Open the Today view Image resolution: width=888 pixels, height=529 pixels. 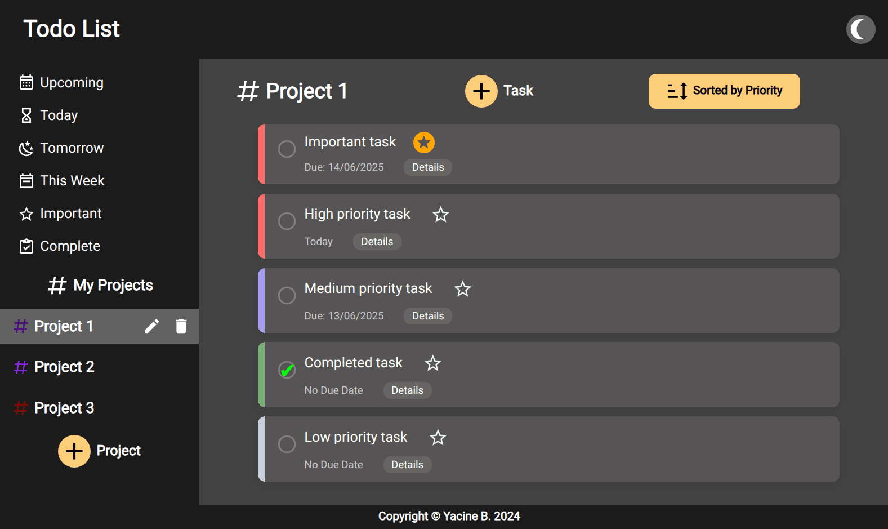59,115
